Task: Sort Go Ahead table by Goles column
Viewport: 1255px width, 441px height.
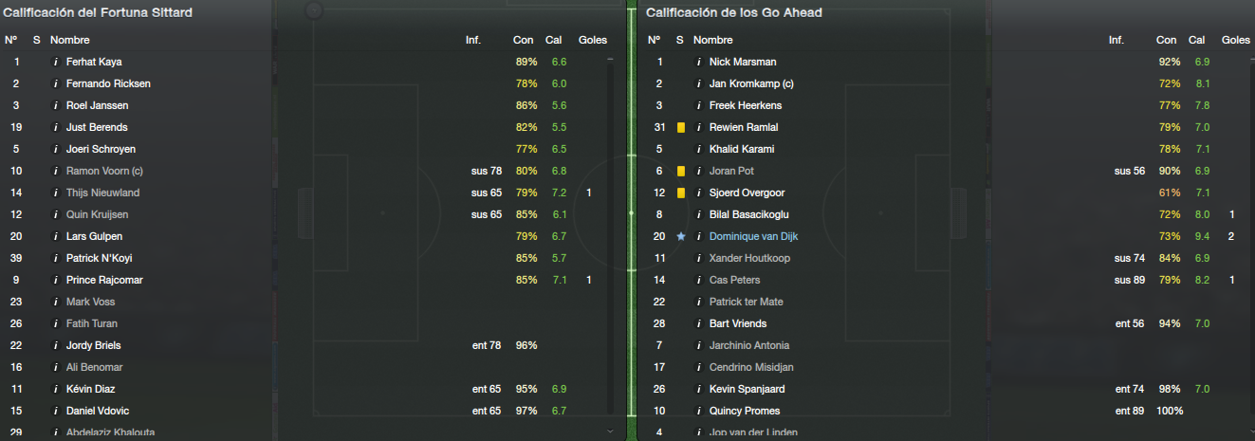Action: pyautogui.click(x=1236, y=40)
